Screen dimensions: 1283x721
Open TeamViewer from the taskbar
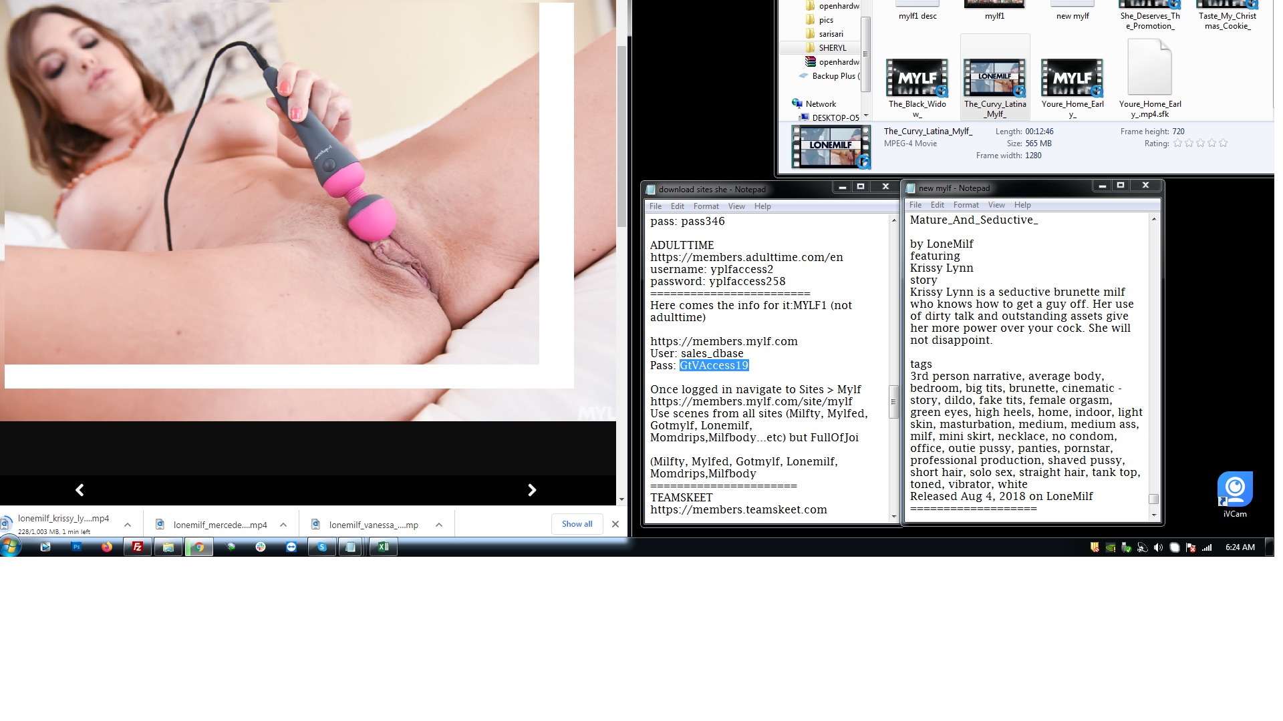pyautogui.click(x=291, y=547)
